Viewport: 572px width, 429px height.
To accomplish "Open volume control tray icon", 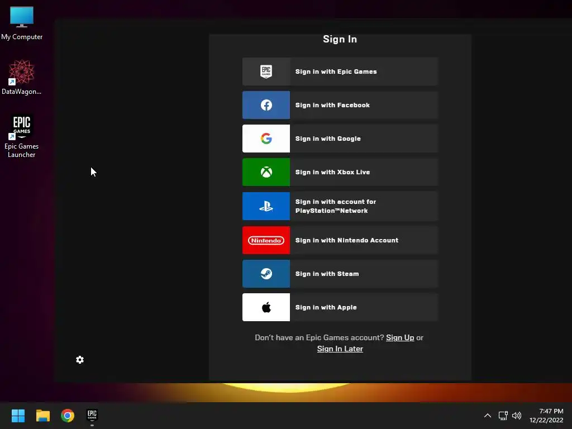I will tap(517, 416).
